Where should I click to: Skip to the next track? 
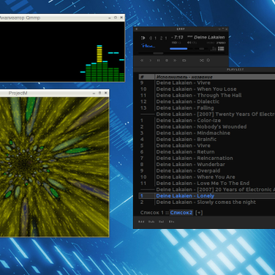coord(175,60)
